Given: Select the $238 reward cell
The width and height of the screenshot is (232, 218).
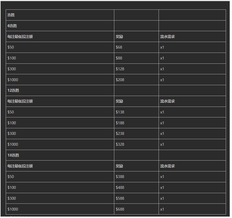Looking at the screenshot, I should point(120,133).
